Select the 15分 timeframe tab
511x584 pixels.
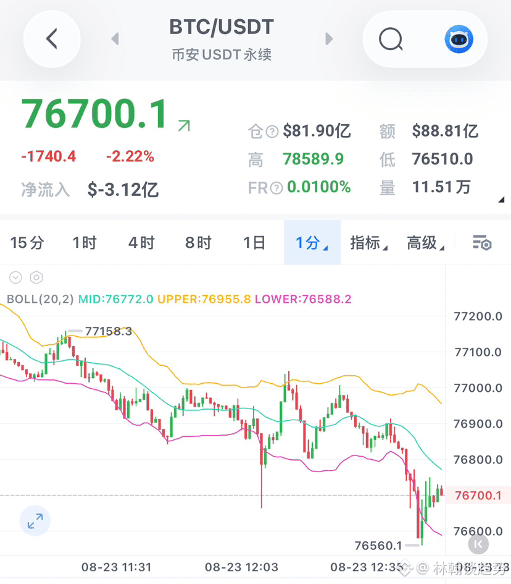pos(27,243)
